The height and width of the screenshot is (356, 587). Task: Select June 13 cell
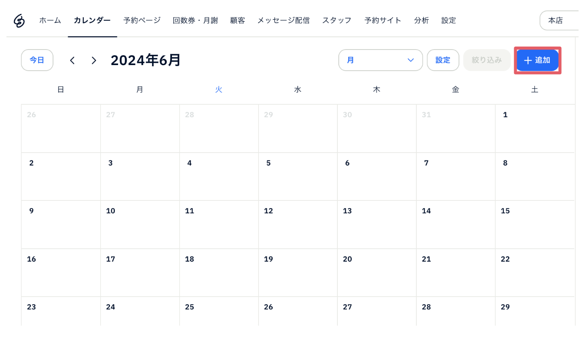click(x=377, y=225)
